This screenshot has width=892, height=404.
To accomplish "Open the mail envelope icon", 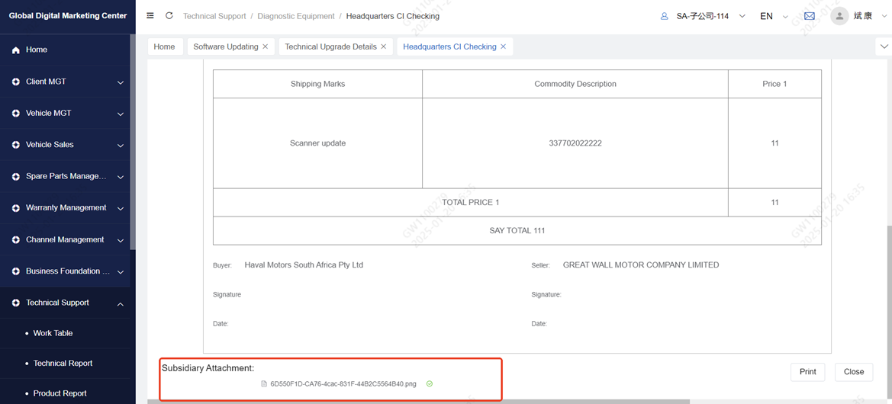I will [810, 16].
